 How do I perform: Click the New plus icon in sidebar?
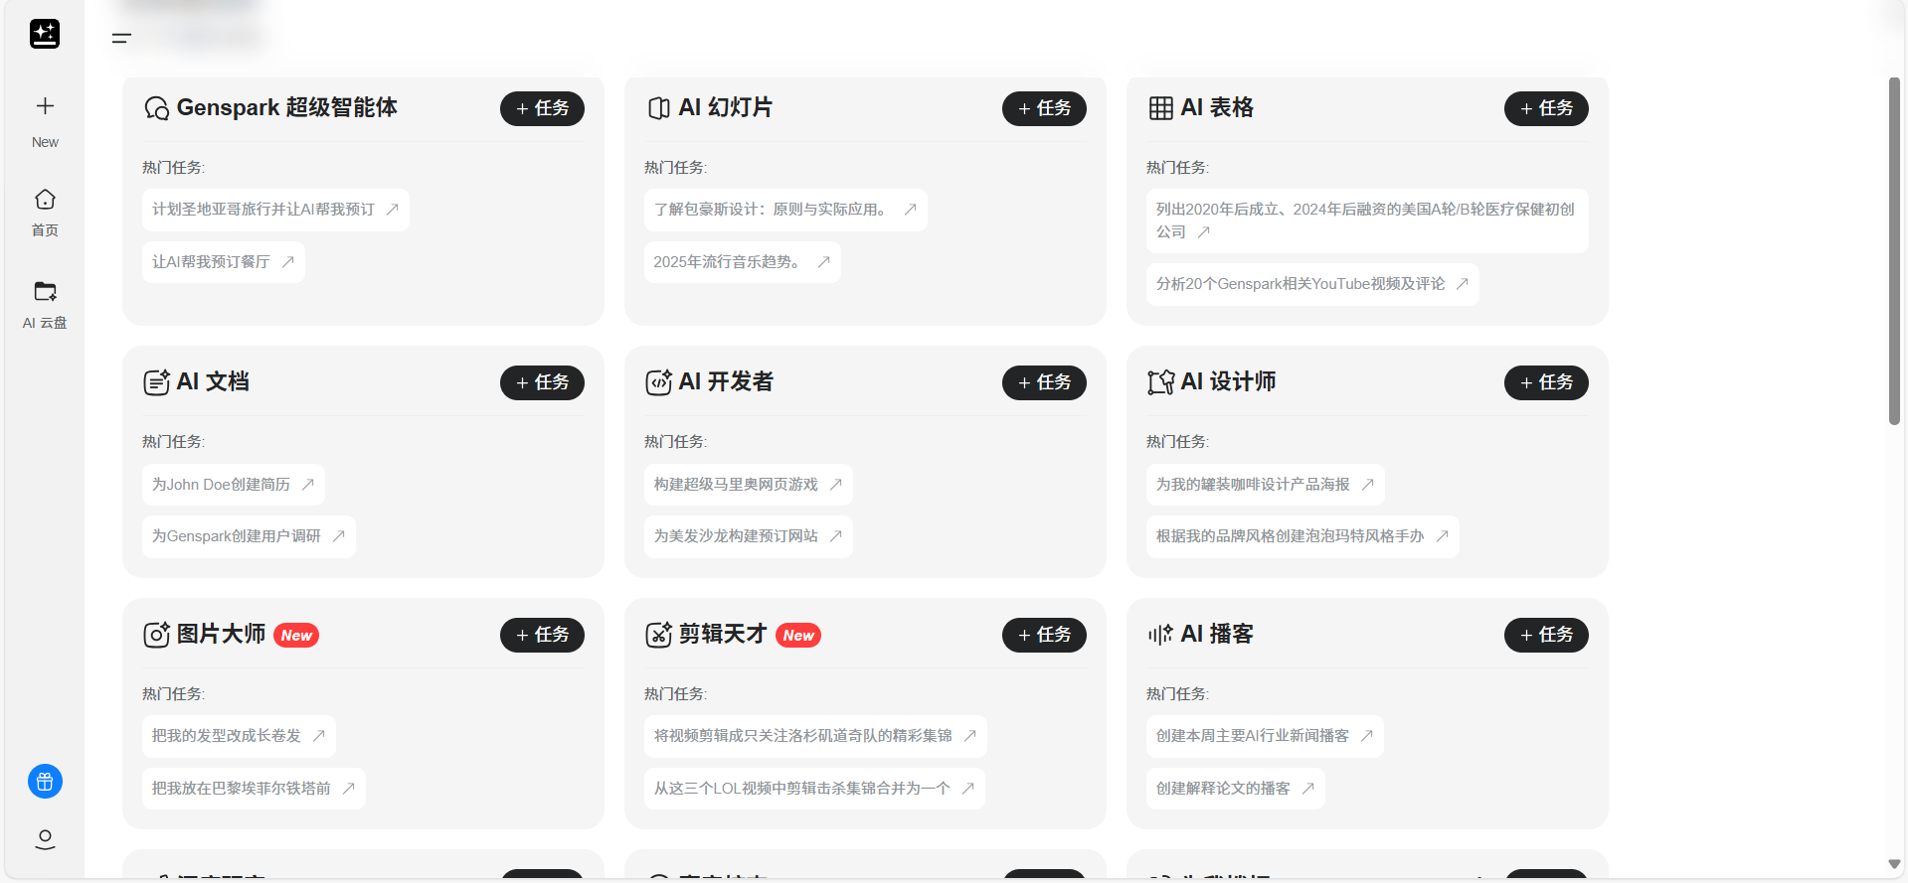click(45, 106)
